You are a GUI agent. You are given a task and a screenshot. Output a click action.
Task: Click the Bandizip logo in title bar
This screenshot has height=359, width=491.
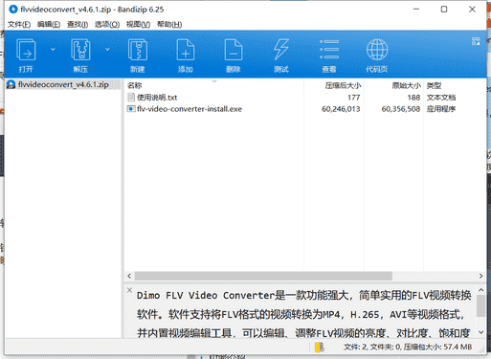[13, 10]
